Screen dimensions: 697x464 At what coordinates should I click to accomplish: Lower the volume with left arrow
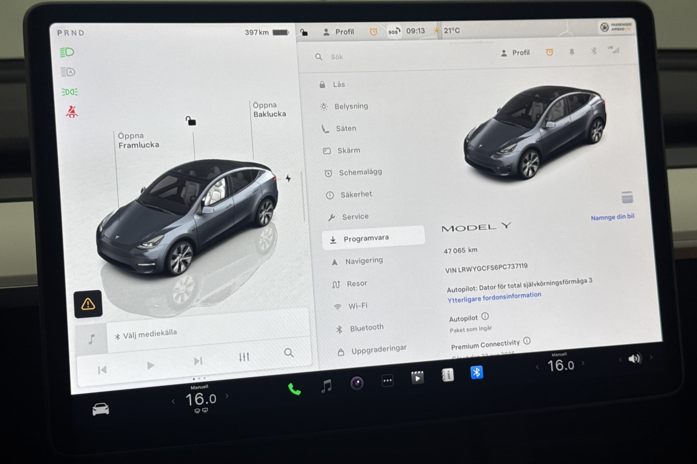(x=620, y=360)
